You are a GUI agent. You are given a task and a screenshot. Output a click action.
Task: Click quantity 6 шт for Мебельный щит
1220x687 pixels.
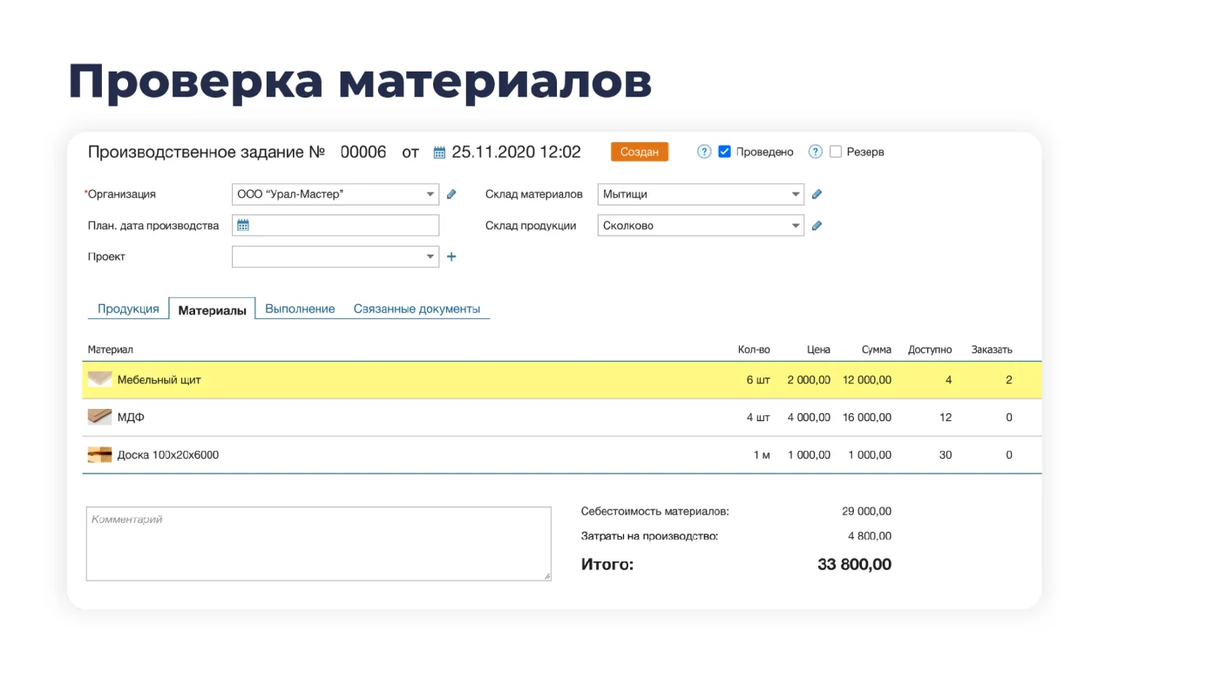[x=758, y=380]
